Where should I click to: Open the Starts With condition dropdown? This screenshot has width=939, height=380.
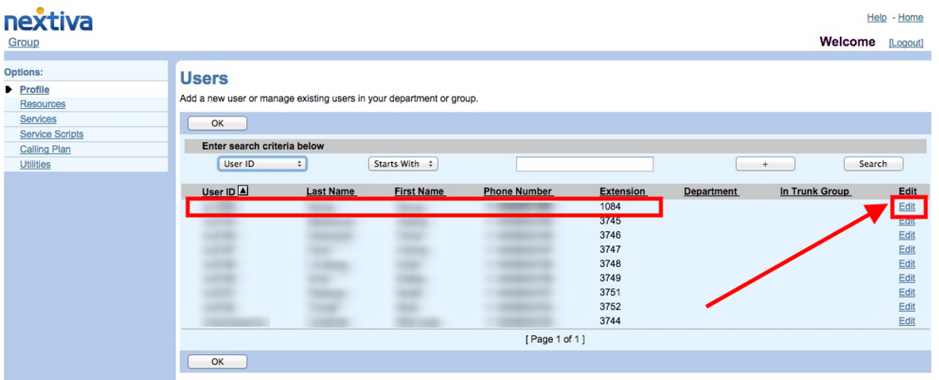(x=403, y=164)
